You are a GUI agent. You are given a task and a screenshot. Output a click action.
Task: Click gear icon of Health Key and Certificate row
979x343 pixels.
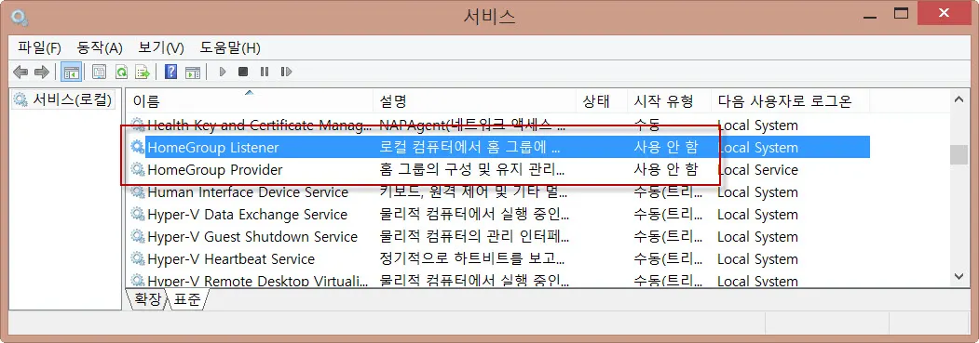tap(137, 125)
